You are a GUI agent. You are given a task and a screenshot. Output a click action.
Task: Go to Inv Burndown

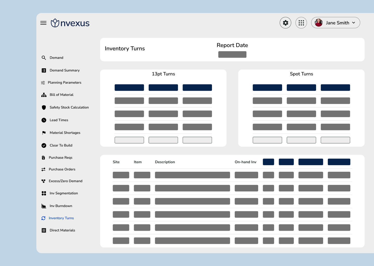[x=61, y=206]
